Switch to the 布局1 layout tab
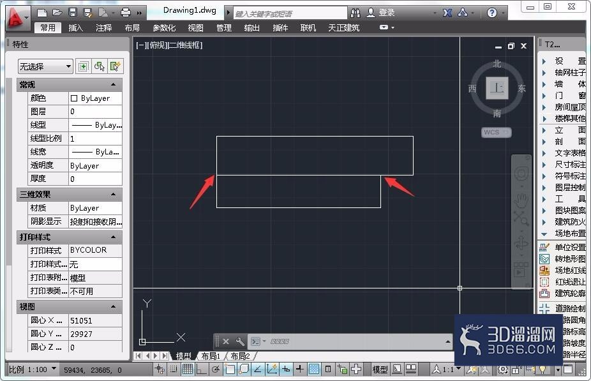Screen dimensions: 591x381 pos(211,355)
